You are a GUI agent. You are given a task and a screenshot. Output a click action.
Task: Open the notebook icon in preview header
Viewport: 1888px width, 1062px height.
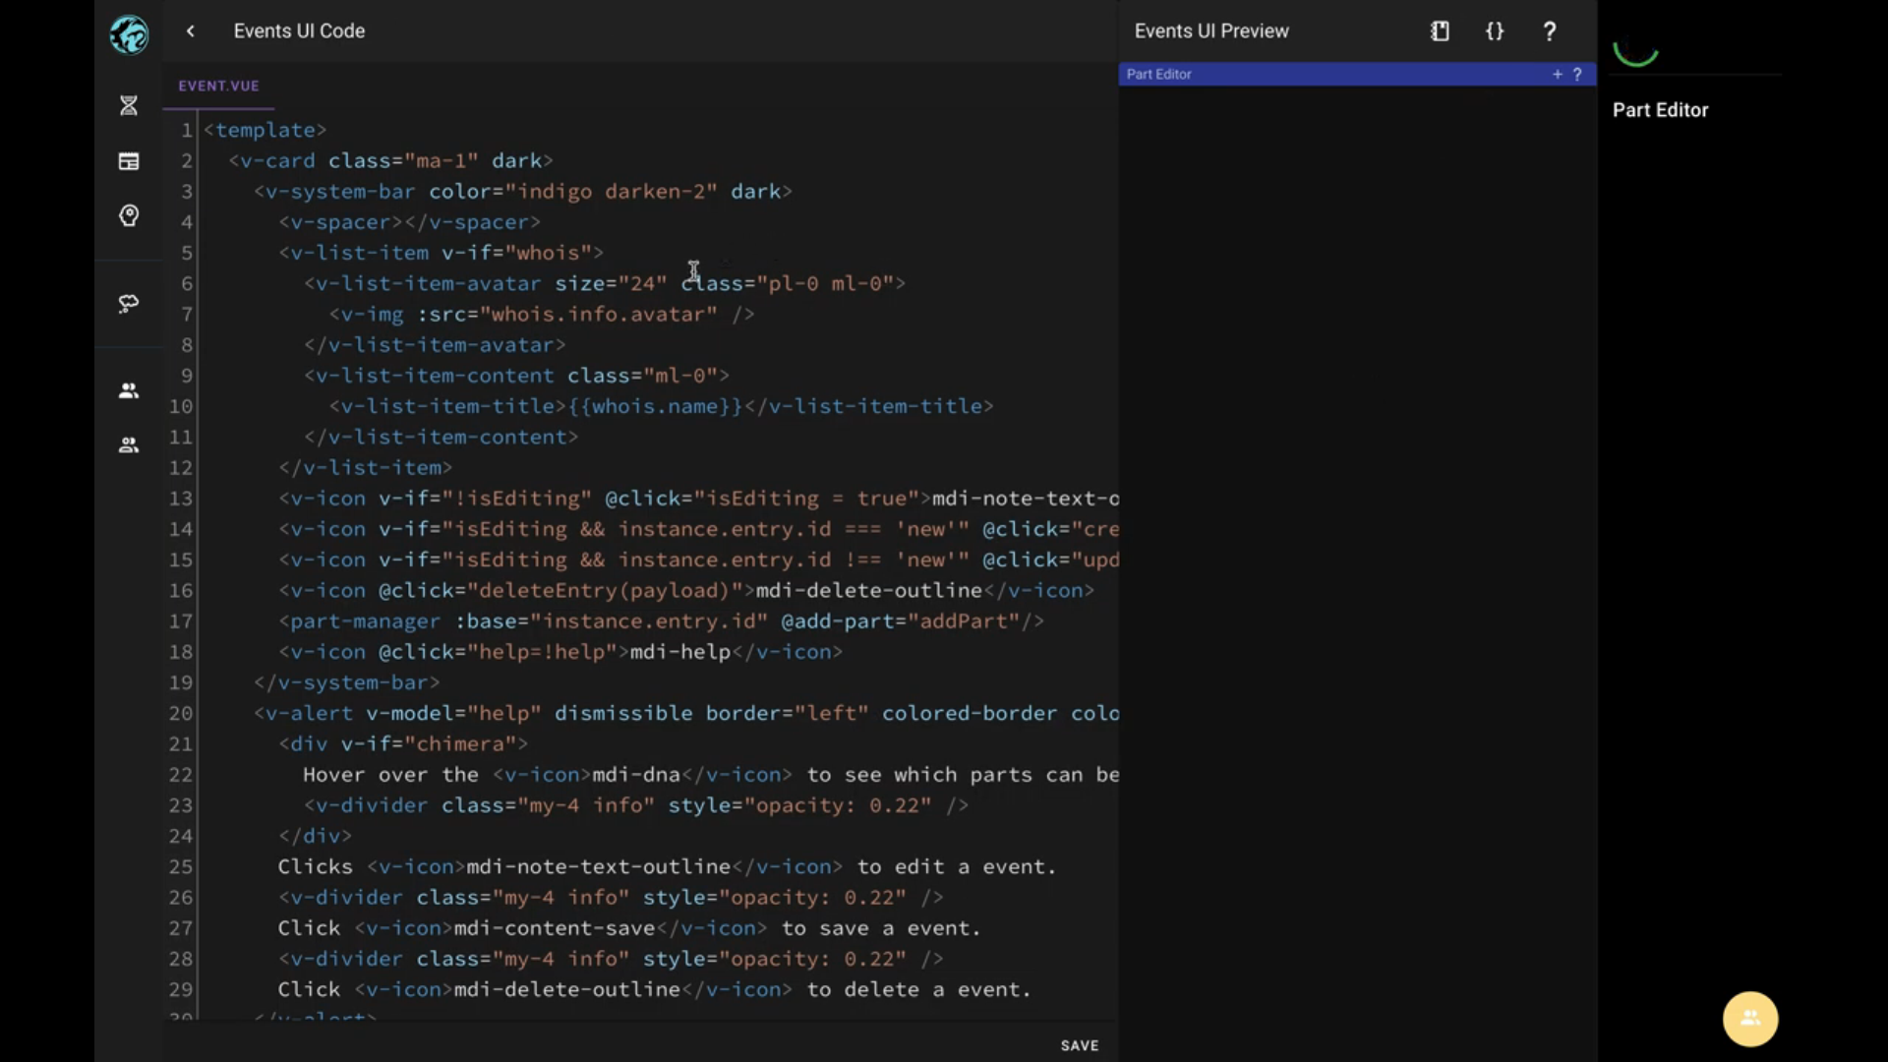(x=1440, y=31)
